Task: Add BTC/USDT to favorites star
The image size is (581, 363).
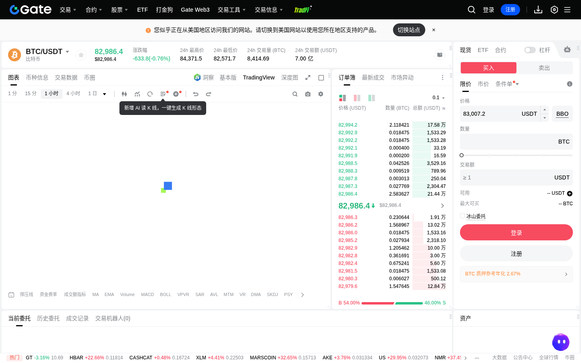Action: pyautogui.click(x=81, y=55)
